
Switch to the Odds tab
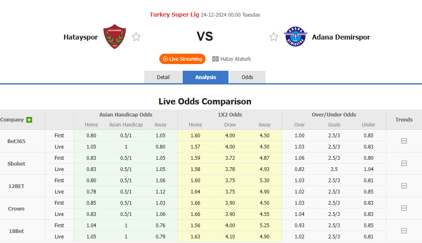pyautogui.click(x=247, y=77)
